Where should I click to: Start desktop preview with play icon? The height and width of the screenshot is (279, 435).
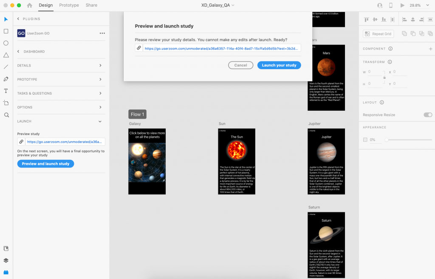402,5
